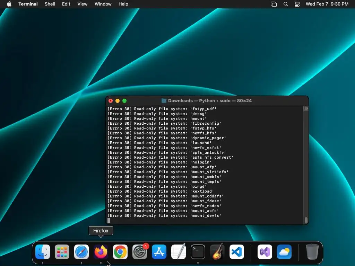
Task: Open the Window menu
Action: click(103, 4)
